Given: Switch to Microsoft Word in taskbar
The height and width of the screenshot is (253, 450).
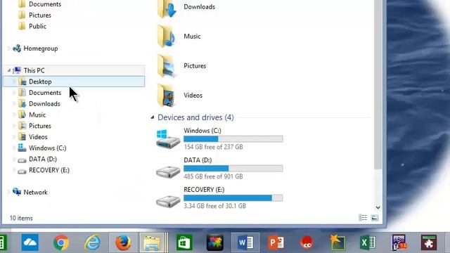Looking at the screenshot, I should tap(245, 242).
